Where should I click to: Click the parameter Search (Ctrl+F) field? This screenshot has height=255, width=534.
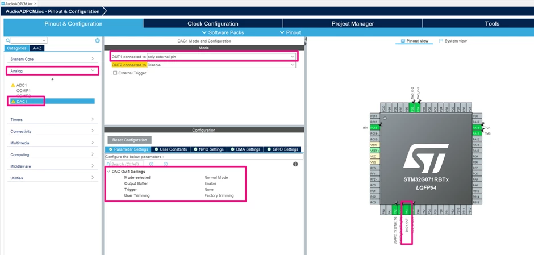[127, 164]
